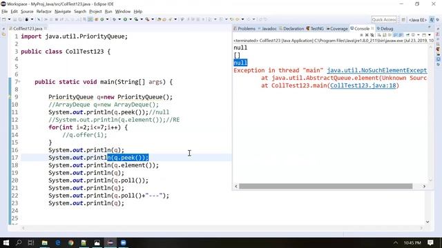Click the editor vertical scroll down arrow
Image resolution: width=442 pixels, height=248 pixels.
coord(427,222)
